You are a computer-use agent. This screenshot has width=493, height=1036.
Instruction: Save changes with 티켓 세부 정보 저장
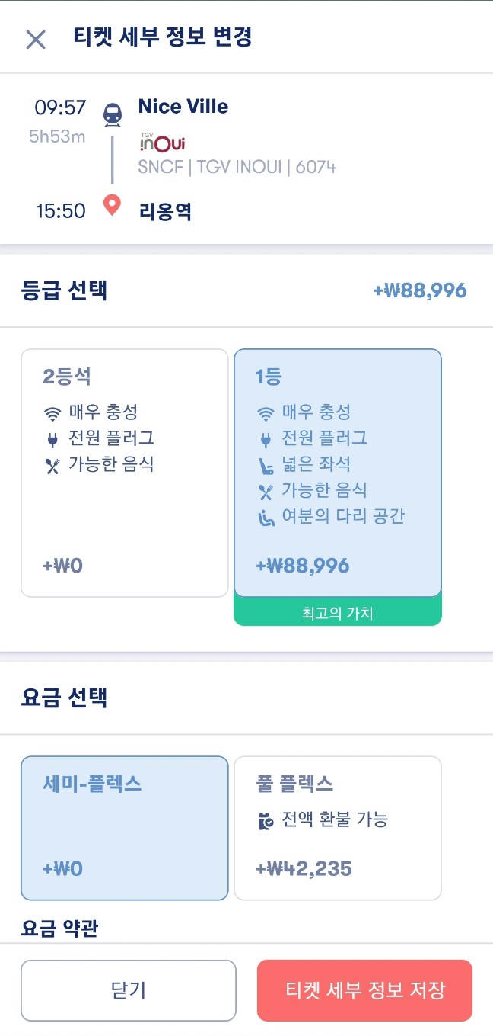[x=365, y=991]
